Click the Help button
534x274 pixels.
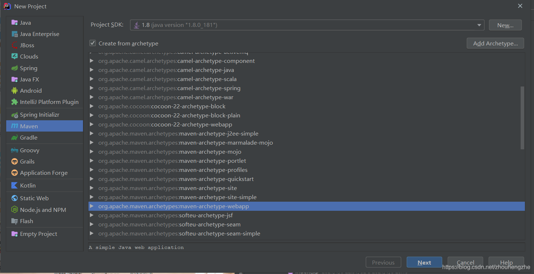pyautogui.click(x=506, y=262)
